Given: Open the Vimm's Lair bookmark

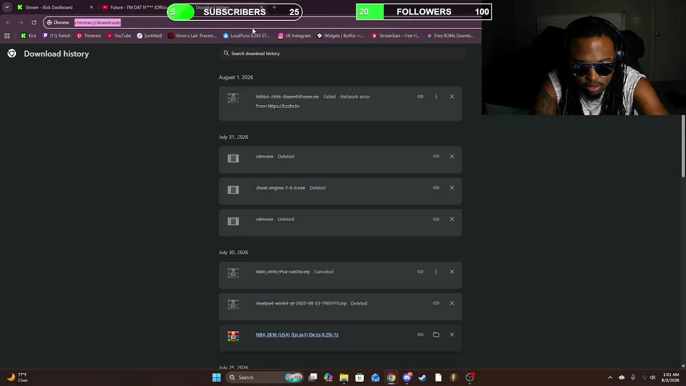Looking at the screenshot, I should point(192,36).
